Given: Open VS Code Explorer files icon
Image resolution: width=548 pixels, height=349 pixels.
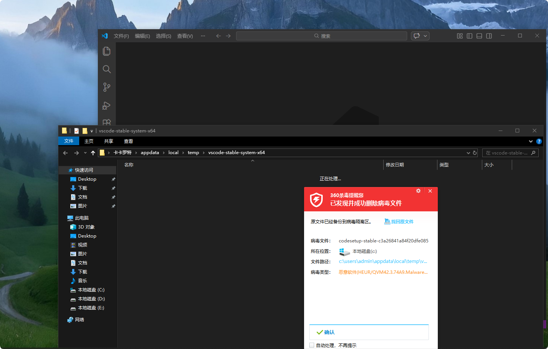Looking at the screenshot, I should [106, 51].
